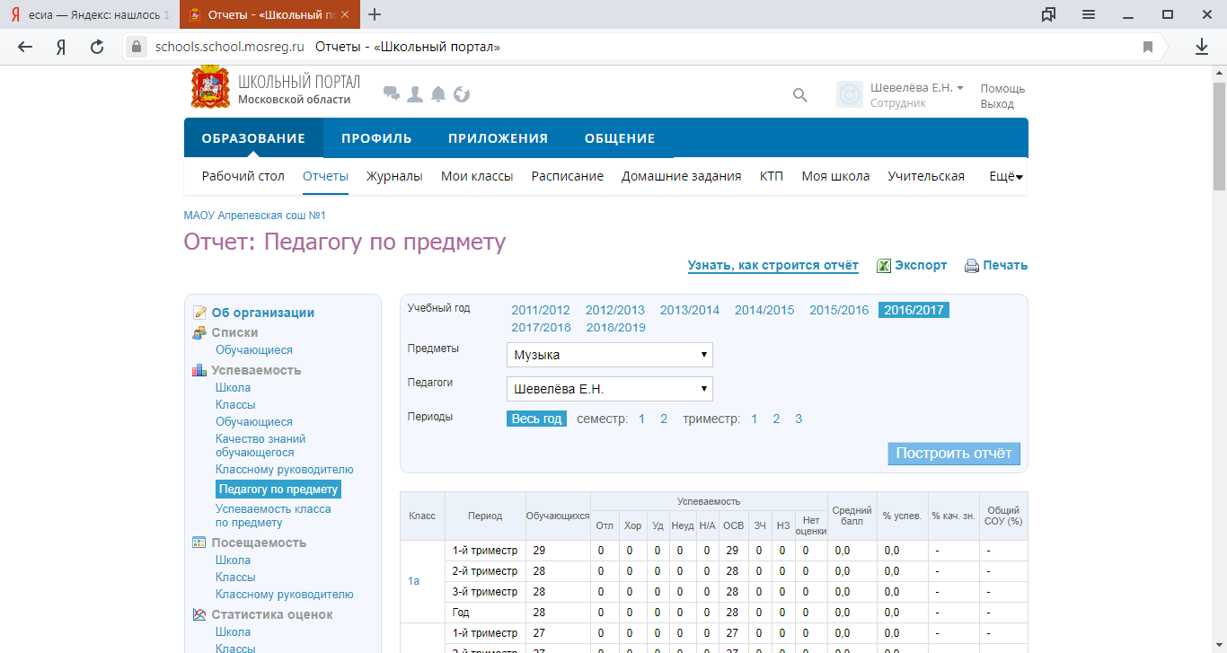Click the Экспорт link
Viewport: 1227px width, 653px height.
click(921, 266)
